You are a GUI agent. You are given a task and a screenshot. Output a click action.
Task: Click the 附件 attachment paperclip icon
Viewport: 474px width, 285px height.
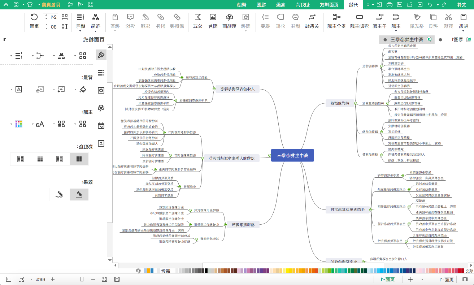point(161,17)
